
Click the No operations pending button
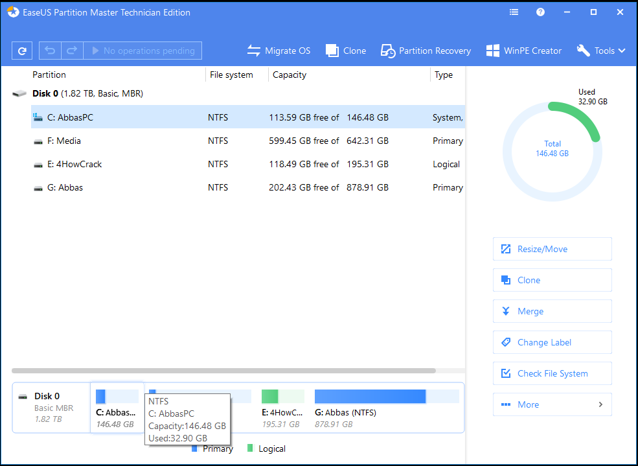pyautogui.click(x=142, y=51)
